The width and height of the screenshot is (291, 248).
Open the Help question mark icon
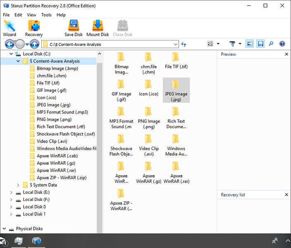click(282, 44)
